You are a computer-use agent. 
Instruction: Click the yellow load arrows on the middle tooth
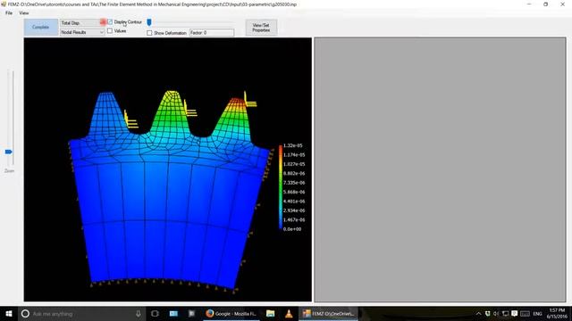[x=190, y=108]
